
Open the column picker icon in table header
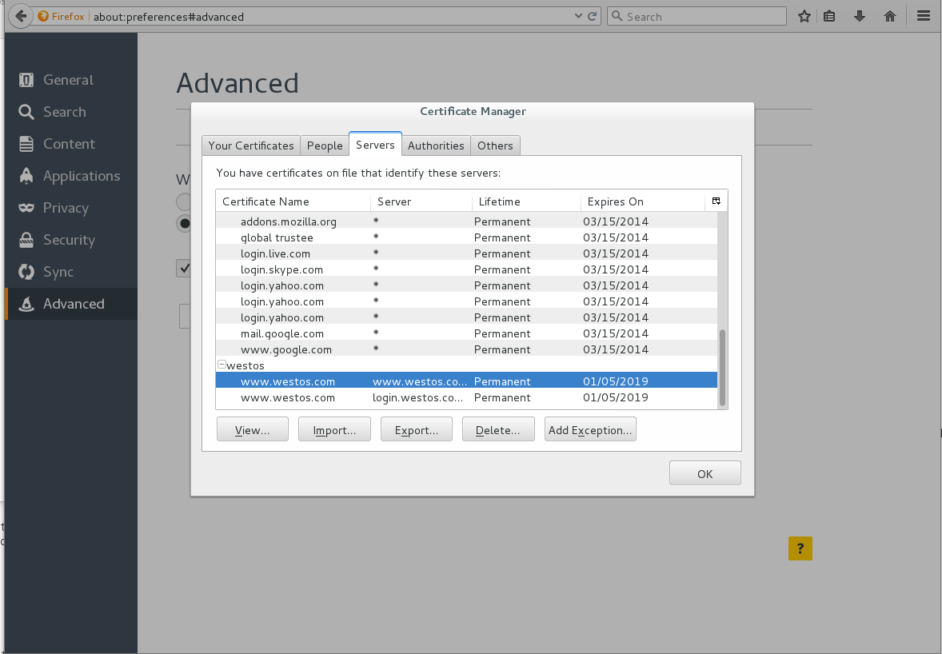pyautogui.click(x=716, y=201)
